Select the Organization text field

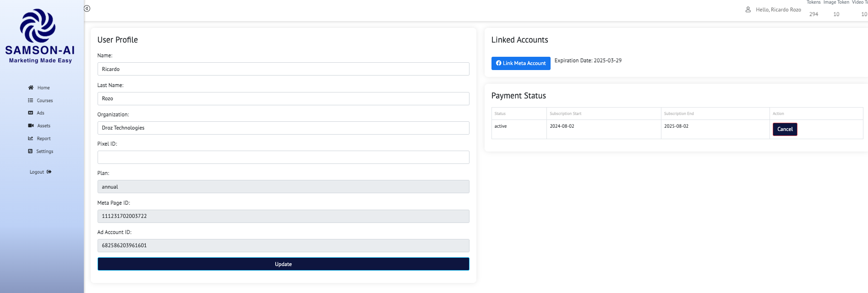tap(283, 128)
